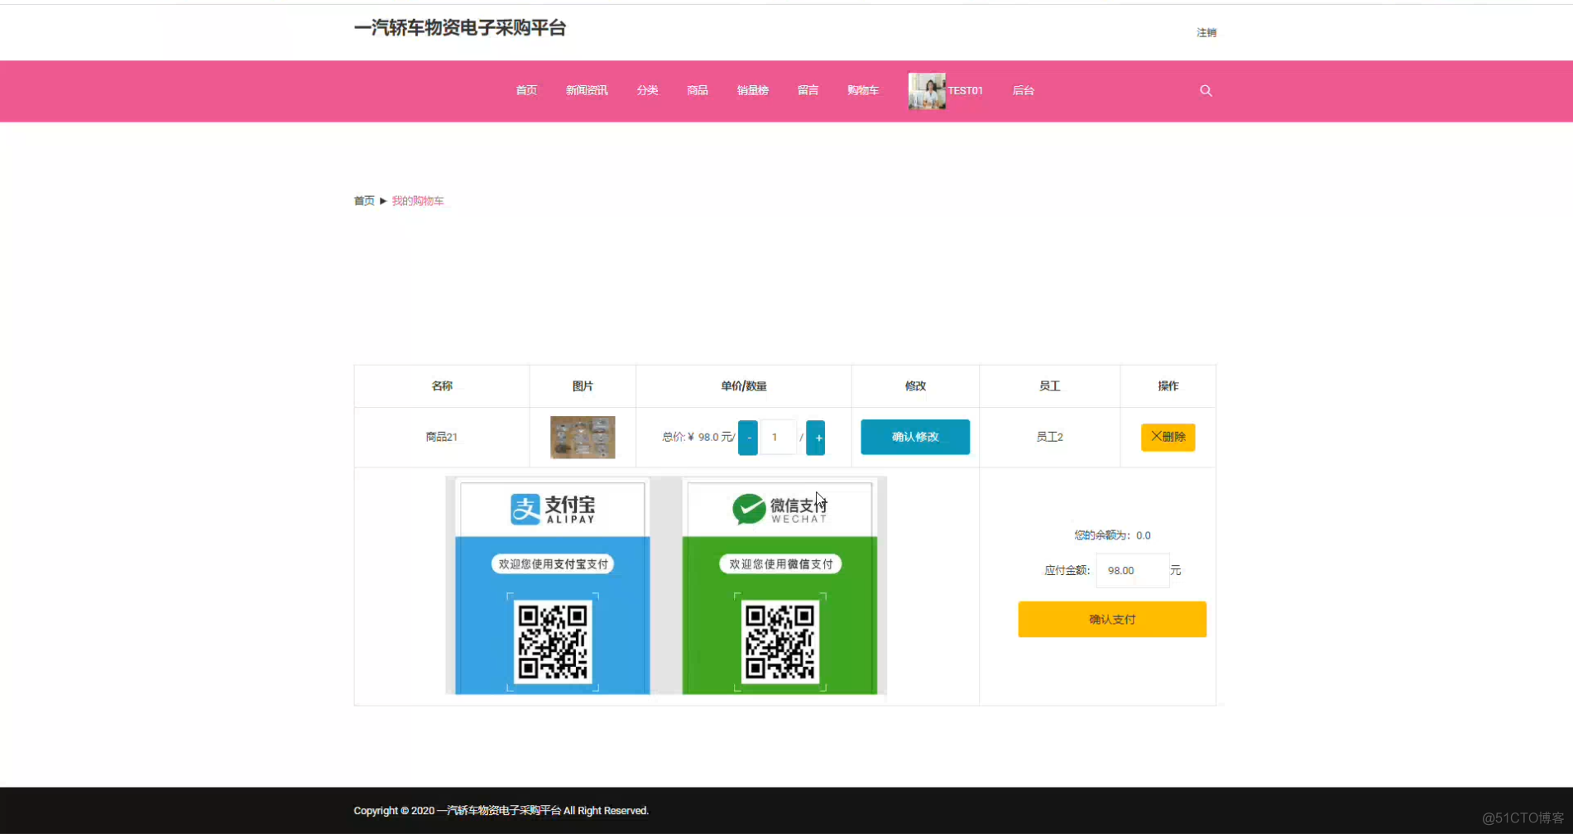
Task: Click the 单价/数量 column header
Action: point(743,386)
